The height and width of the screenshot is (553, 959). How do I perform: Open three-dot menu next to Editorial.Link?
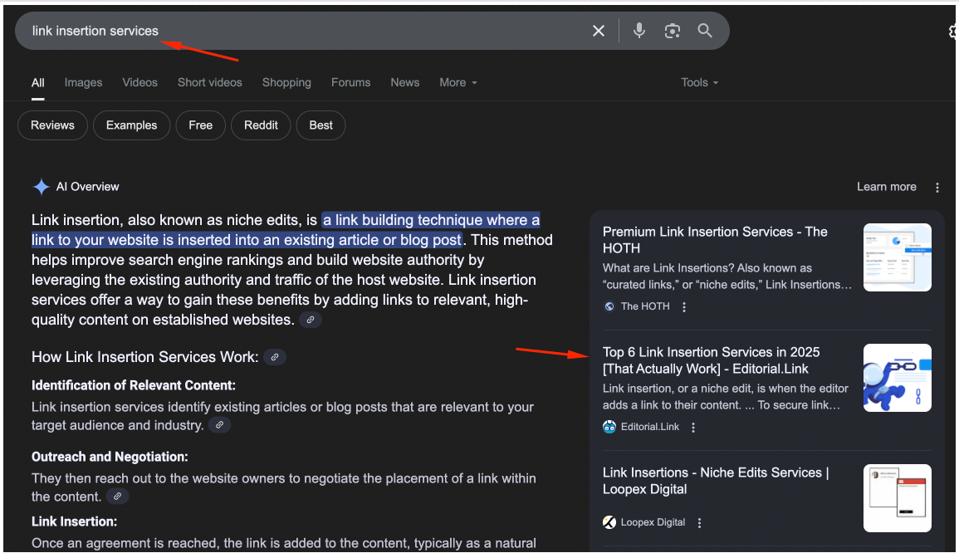[693, 428]
